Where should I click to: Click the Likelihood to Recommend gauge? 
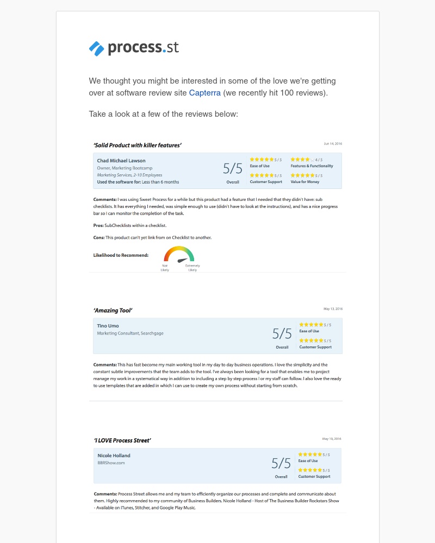point(179,255)
